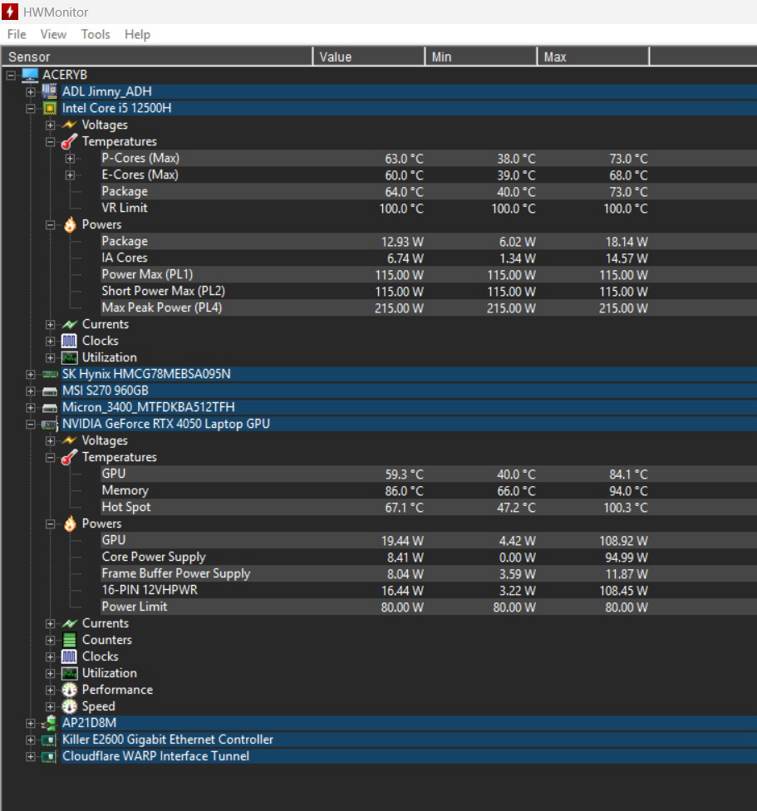Click the GPU Temperatures thermometer icon
Viewport: 757px width, 811px height.
coord(69,457)
